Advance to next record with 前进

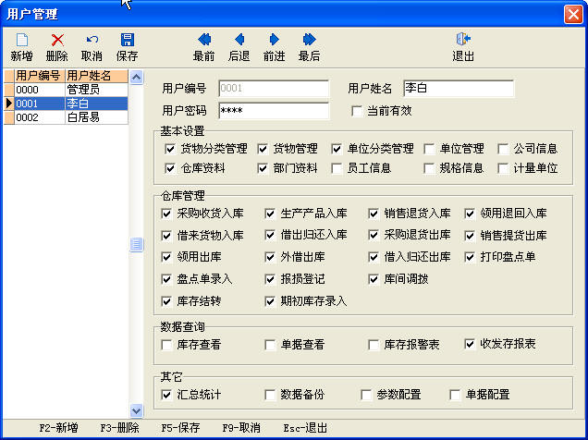274,40
